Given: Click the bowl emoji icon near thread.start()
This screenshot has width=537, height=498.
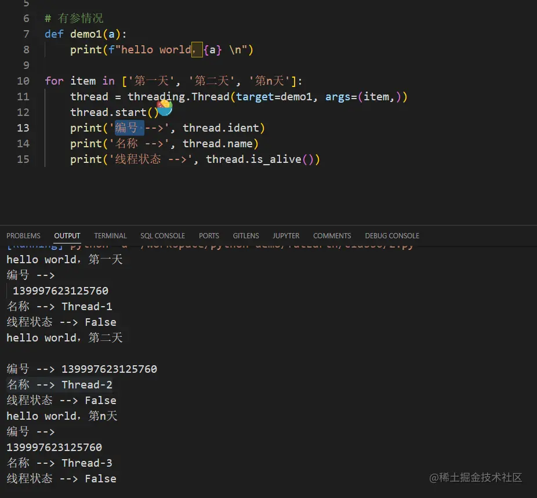Looking at the screenshot, I should click(x=165, y=108).
